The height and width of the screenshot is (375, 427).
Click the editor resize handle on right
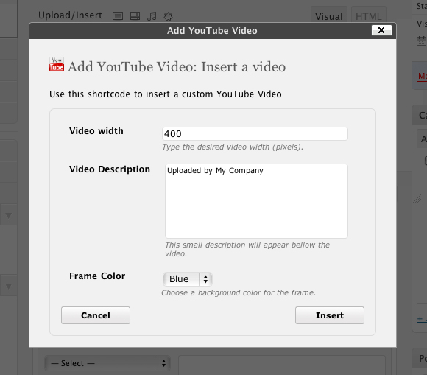coord(417,199)
